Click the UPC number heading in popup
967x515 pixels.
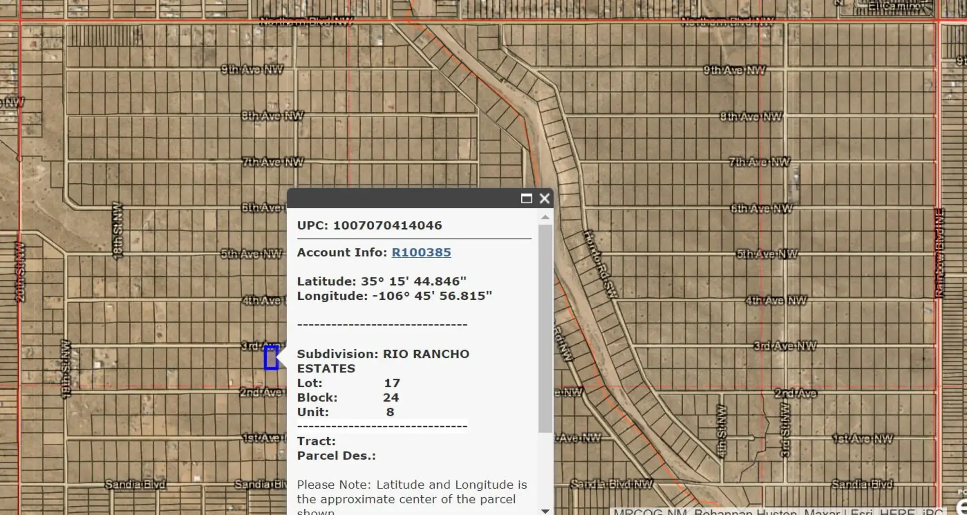(369, 225)
